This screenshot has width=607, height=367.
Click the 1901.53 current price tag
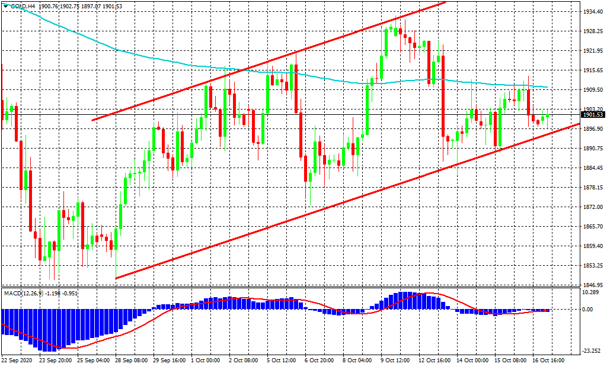tap(593, 115)
